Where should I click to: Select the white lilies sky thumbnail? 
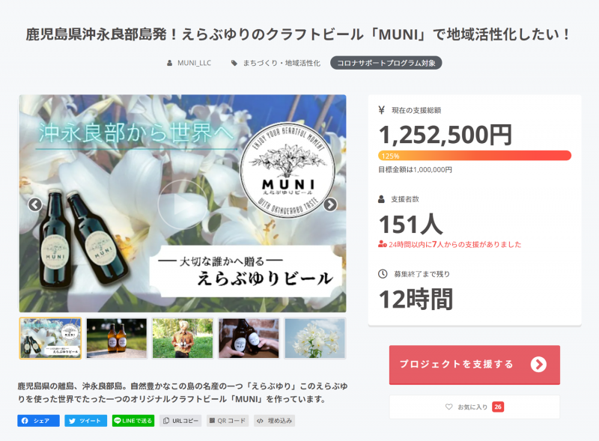click(x=314, y=338)
